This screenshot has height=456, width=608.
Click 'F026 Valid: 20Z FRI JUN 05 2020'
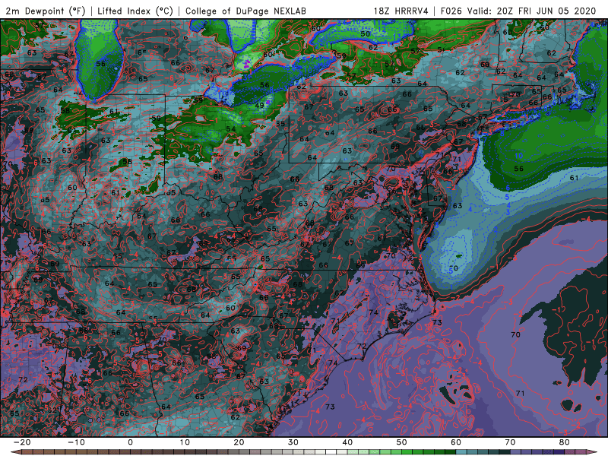[x=518, y=11]
